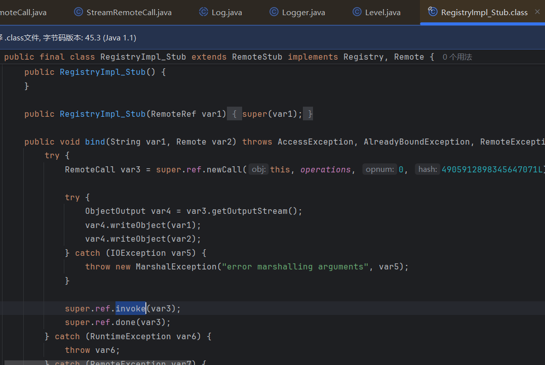Click the class icon on Level.java tab

point(357,12)
